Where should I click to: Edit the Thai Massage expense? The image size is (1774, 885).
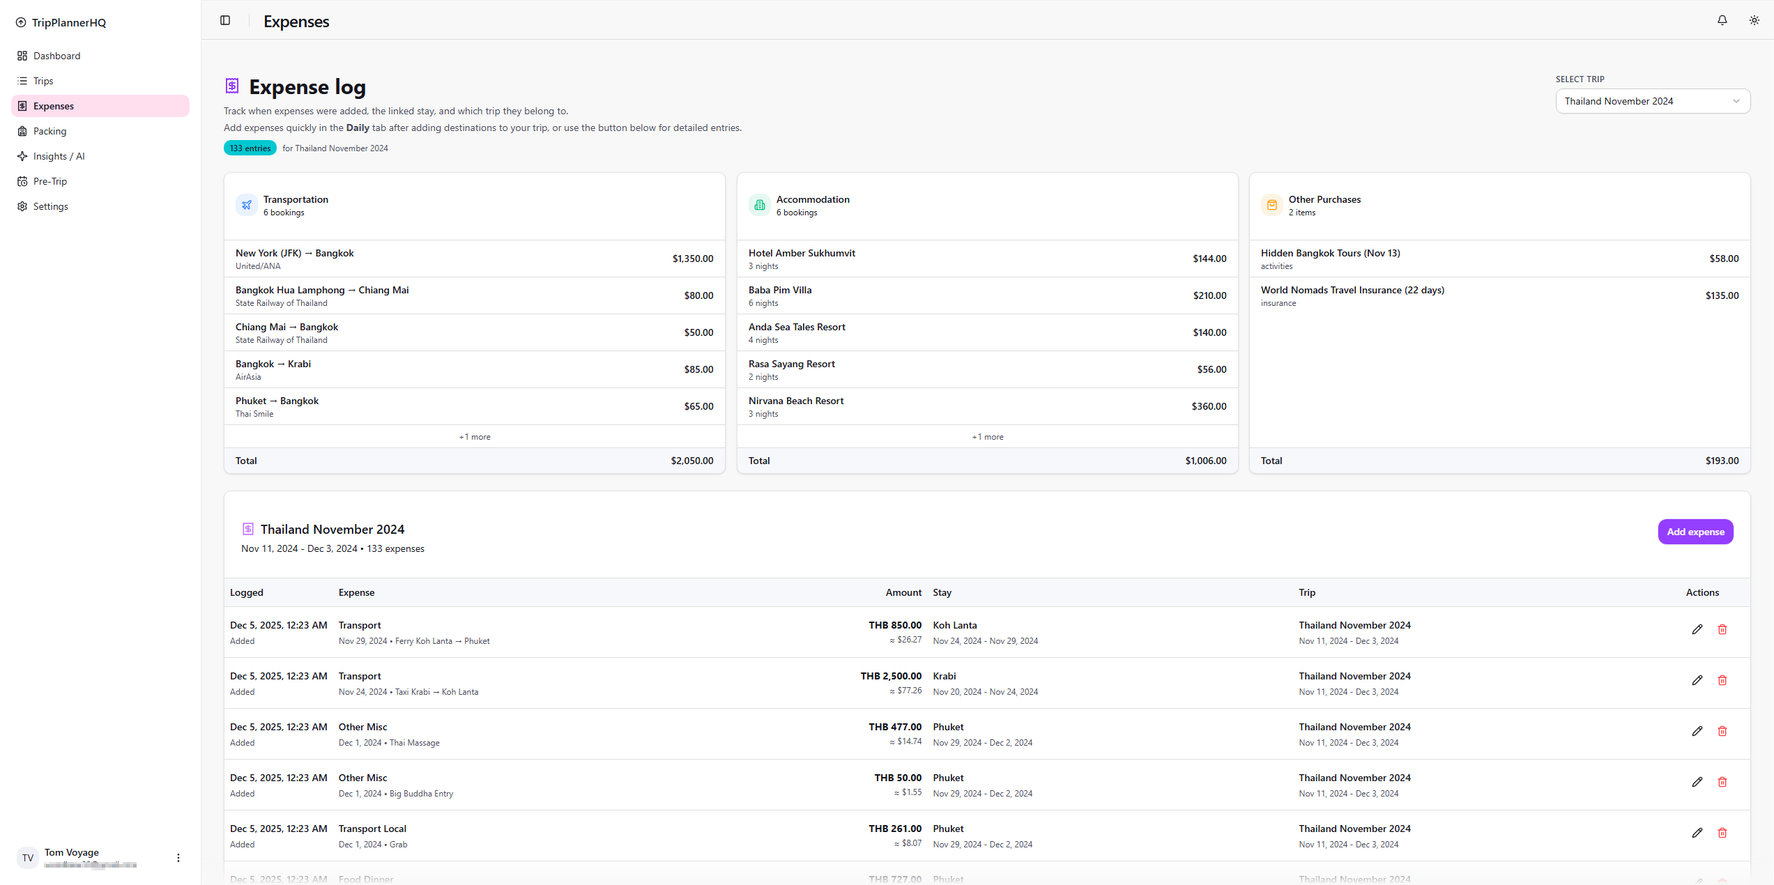click(x=1697, y=731)
